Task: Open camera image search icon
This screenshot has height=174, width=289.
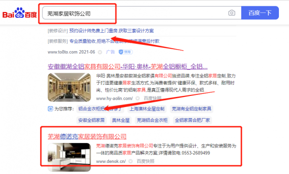Action: point(232,13)
